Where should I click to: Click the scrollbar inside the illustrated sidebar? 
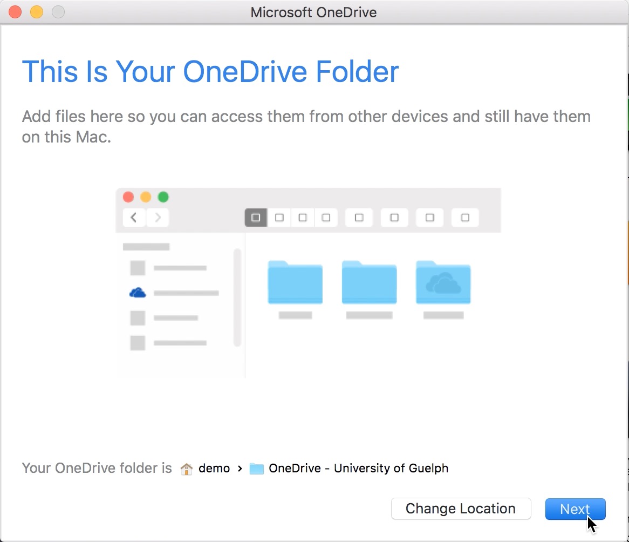237,297
